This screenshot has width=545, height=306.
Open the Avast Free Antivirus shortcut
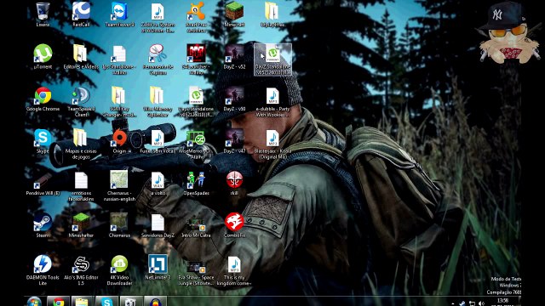tap(196, 17)
